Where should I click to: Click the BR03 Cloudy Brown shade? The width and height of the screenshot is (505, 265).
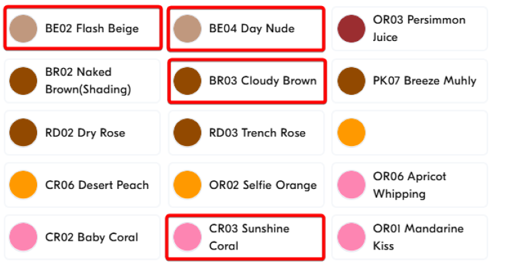pyautogui.click(x=247, y=81)
